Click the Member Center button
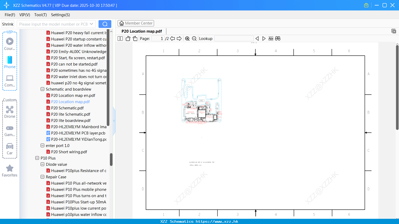Image resolution: width=399 pixels, height=224 pixels. point(136,23)
